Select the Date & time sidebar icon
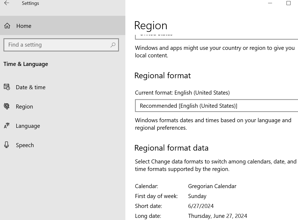This screenshot has width=298, height=220. 7,87
